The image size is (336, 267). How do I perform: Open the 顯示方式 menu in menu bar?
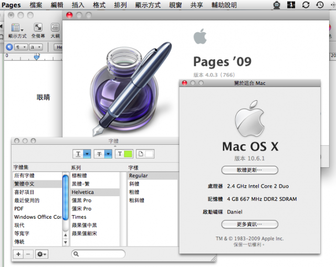(x=148, y=5)
